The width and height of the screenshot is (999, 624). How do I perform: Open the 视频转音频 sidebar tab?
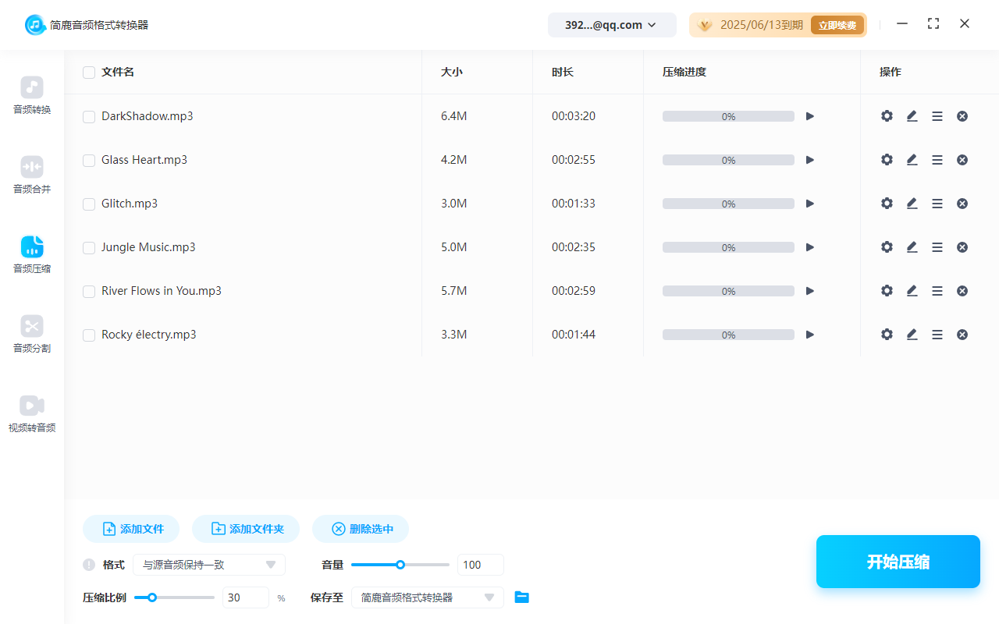click(32, 413)
